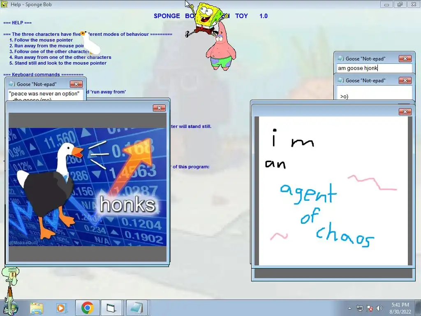Click the title icon of 'am goose hjonk' Not-epad
Image resolution: width=421 pixels, height=316 pixels.
point(341,58)
